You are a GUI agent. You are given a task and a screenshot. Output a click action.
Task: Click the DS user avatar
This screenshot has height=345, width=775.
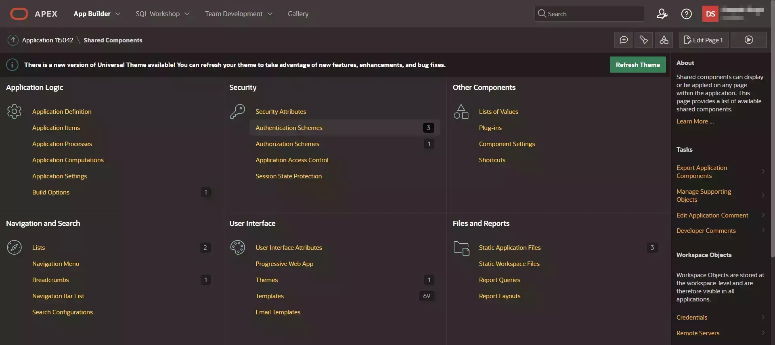(710, 14)
